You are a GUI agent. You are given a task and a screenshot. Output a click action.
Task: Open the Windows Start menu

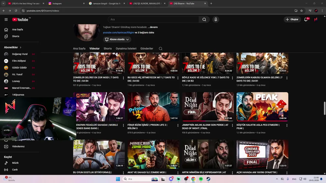[118, 179]
